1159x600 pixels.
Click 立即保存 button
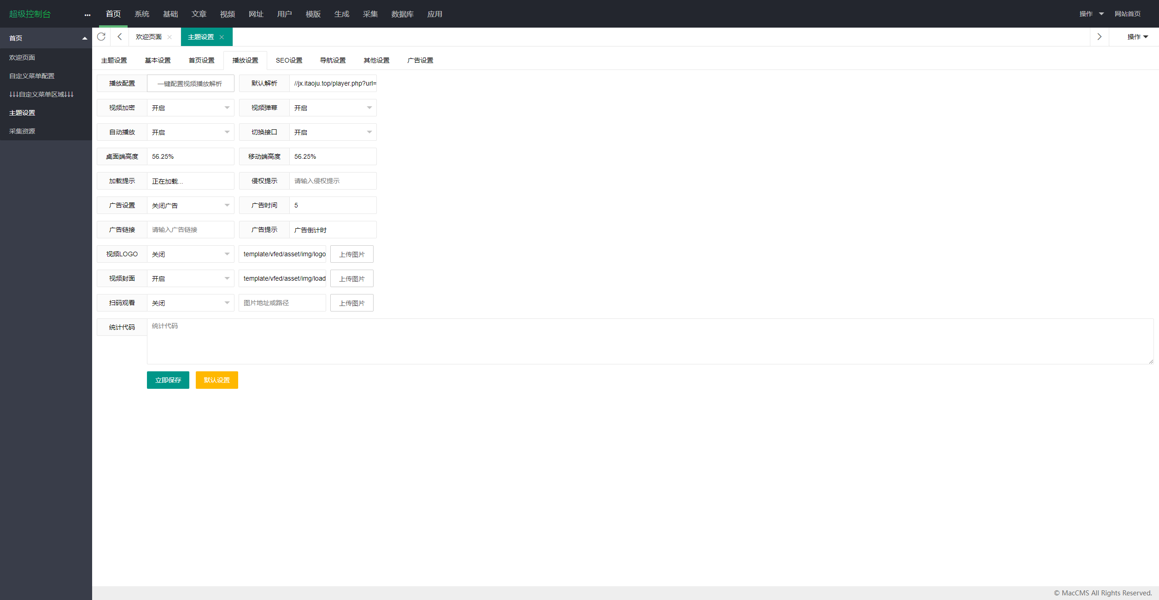click(168, 380)
